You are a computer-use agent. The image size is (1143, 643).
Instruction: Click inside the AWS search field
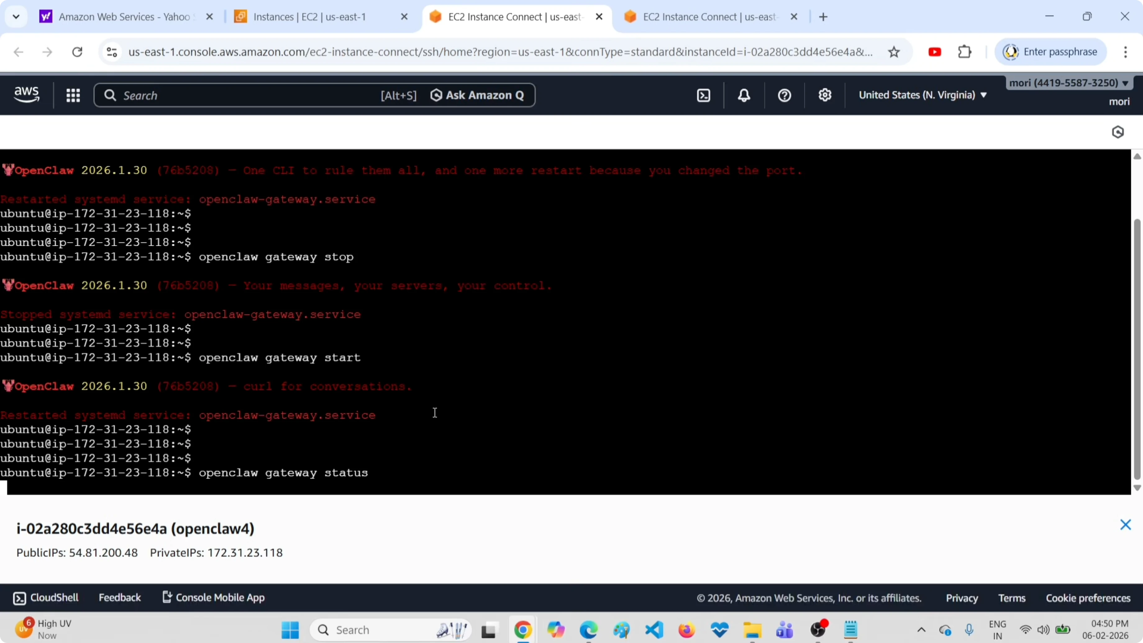[222, 95]
